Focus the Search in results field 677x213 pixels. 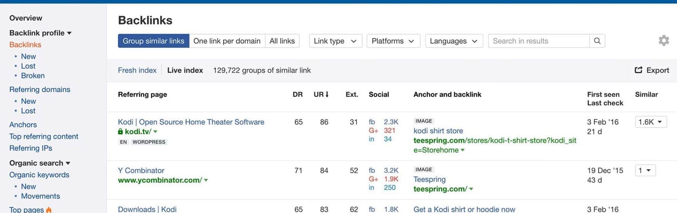click(x=539, y=41)
